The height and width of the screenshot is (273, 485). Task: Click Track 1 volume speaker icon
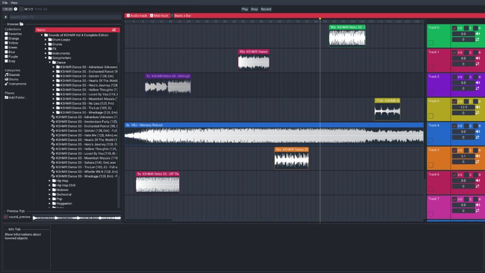478,58
